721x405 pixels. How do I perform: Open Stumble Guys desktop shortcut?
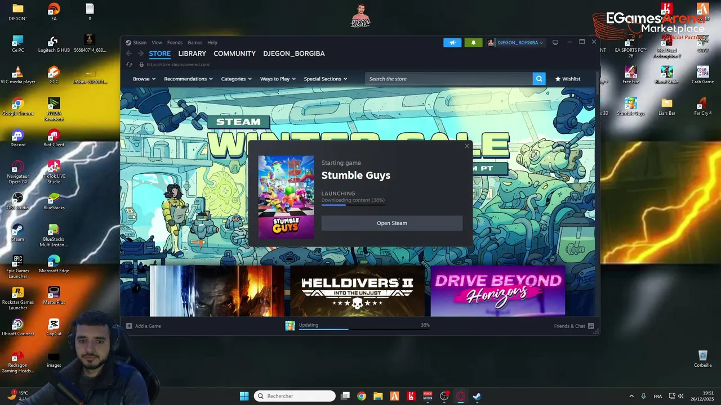pyautogui.click(x=631, y=106)
